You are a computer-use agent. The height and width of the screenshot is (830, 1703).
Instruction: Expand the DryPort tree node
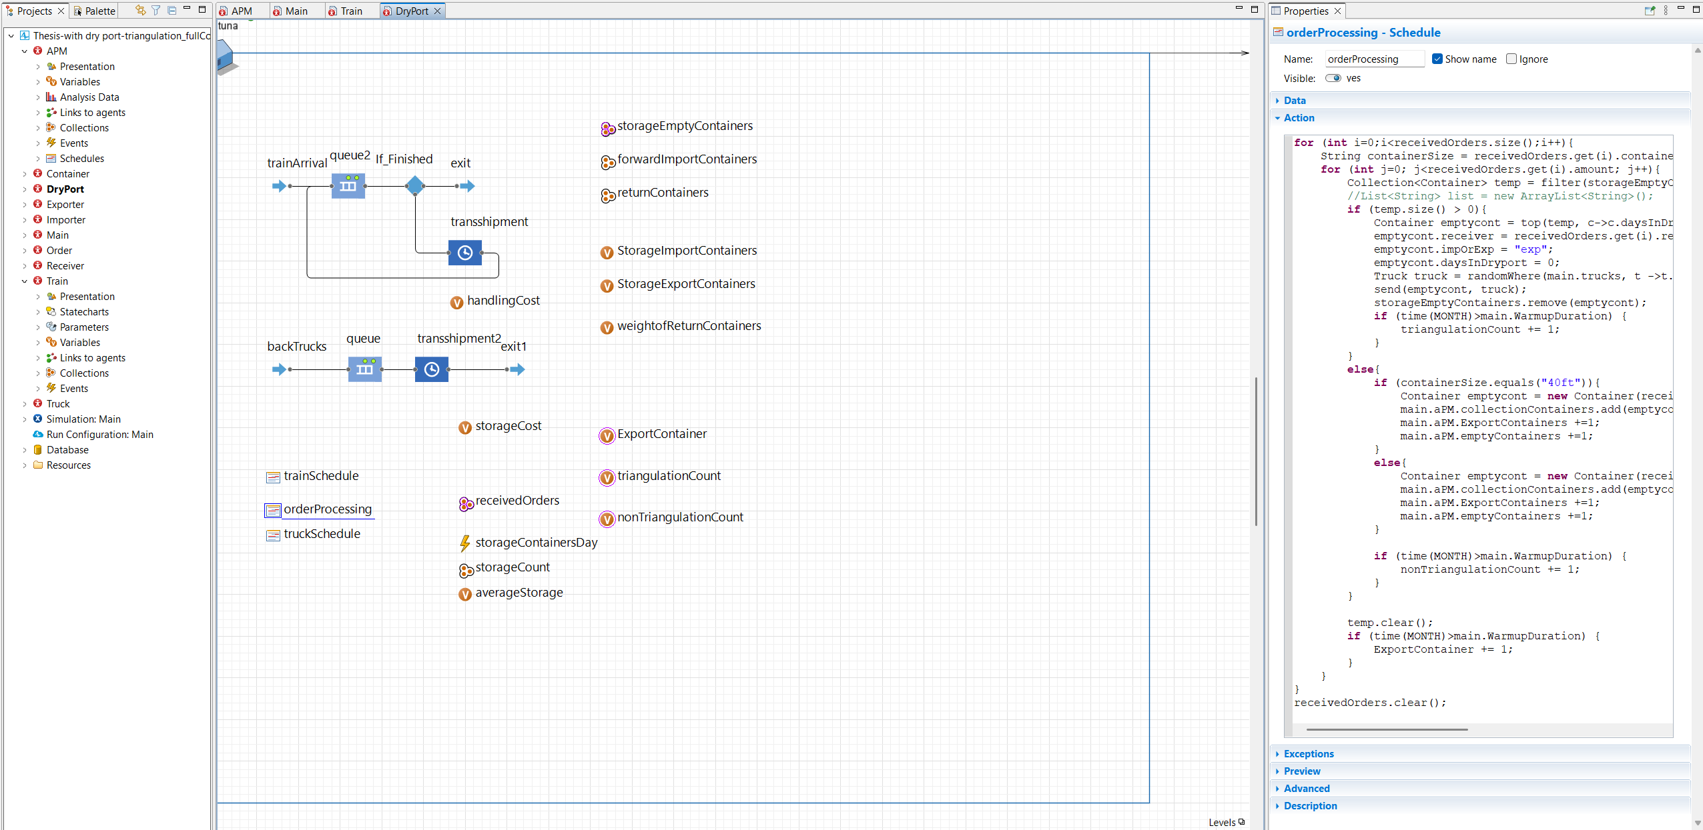point(25,189)
